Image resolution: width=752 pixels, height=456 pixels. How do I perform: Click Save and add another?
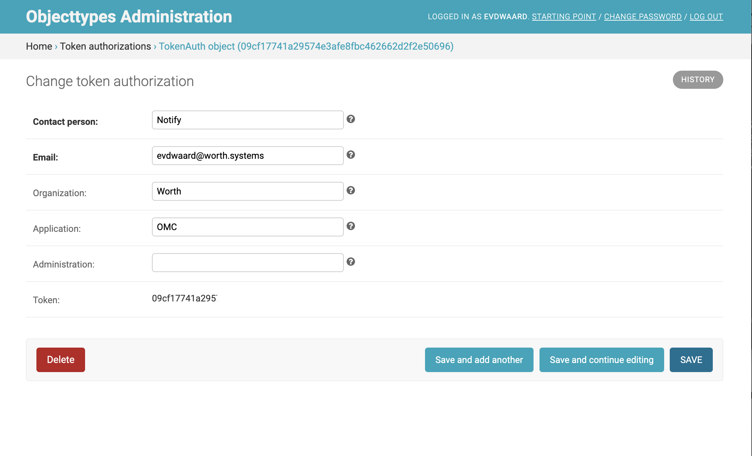pos(479,360)
